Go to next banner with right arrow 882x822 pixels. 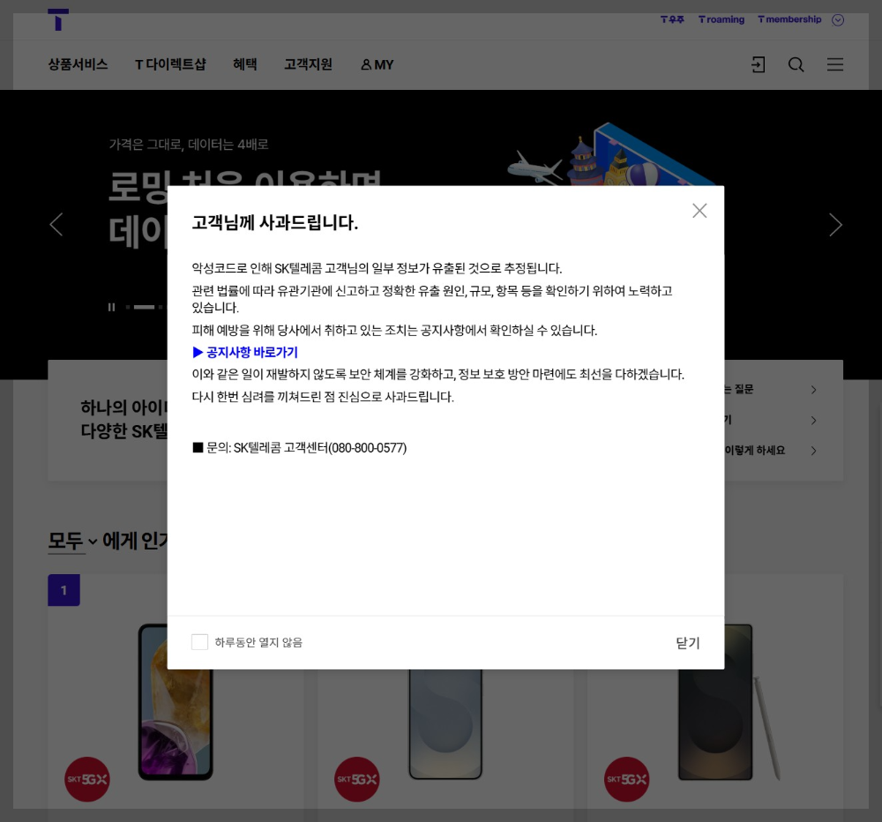click(835, 224)
